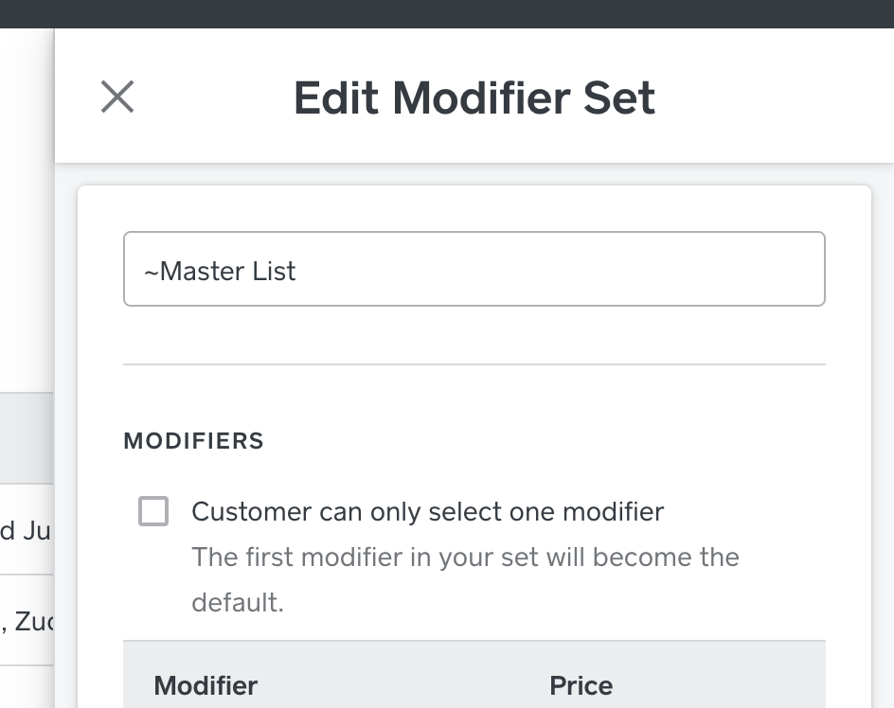Click the ~Master List name field
This screenshot has width=894, height=708.
474,270
